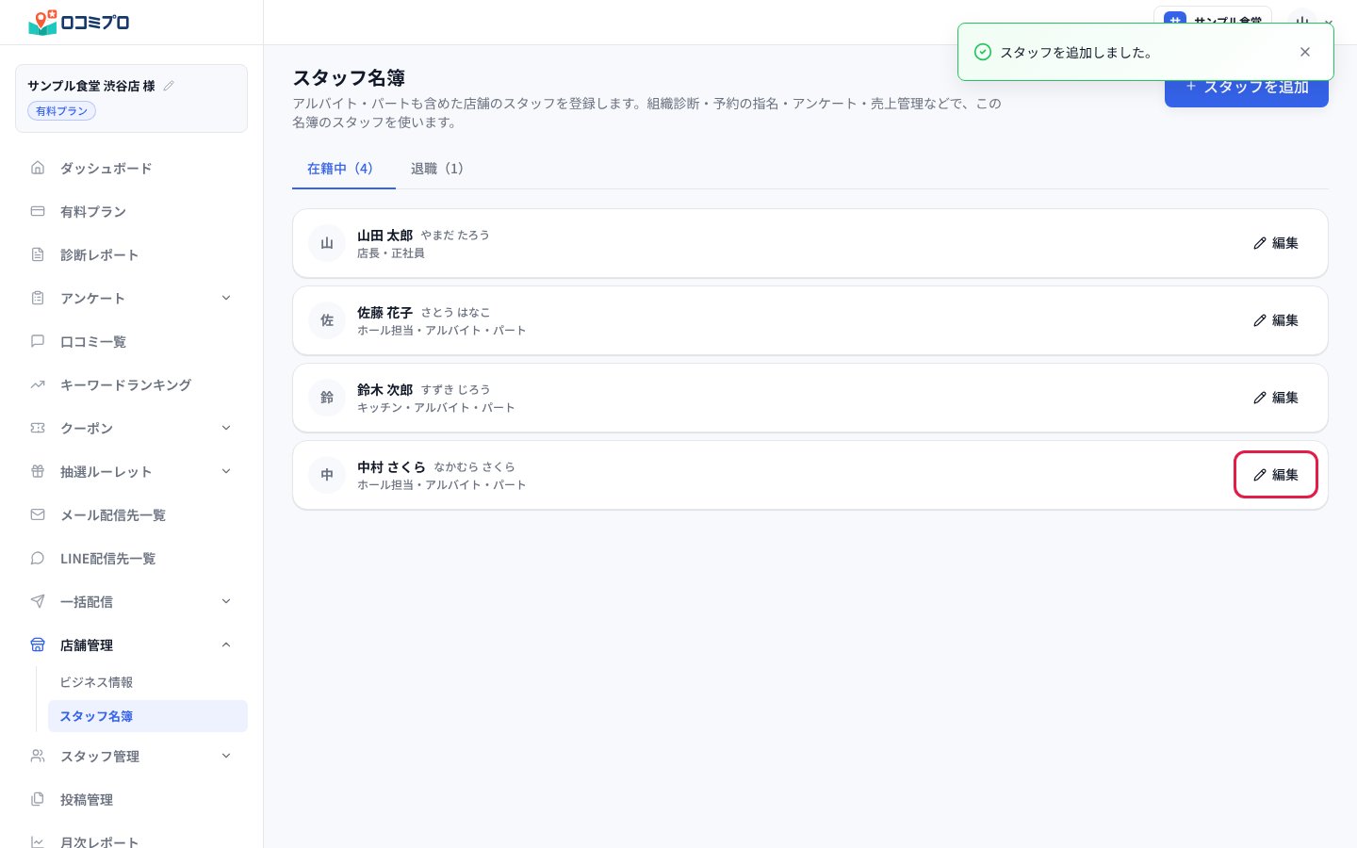Image resolution: width=1357 pixels, height=848 pixels.
Task: Click the name 山田 太郎
Action: tap(384, 236)
